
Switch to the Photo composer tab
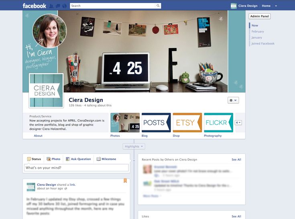(53, 159)
